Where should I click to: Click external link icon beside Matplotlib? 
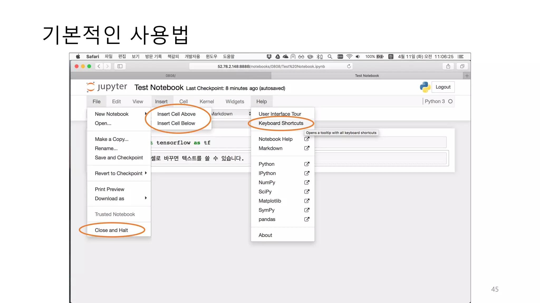307,201
